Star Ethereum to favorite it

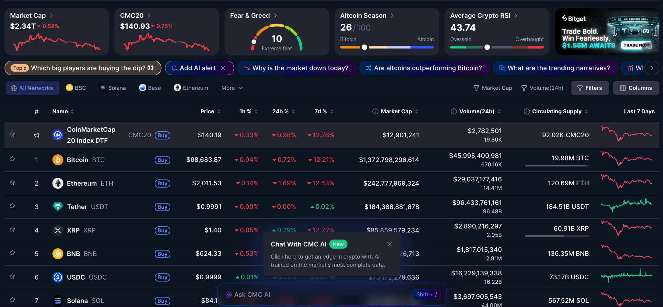click(x=12, y=182)
